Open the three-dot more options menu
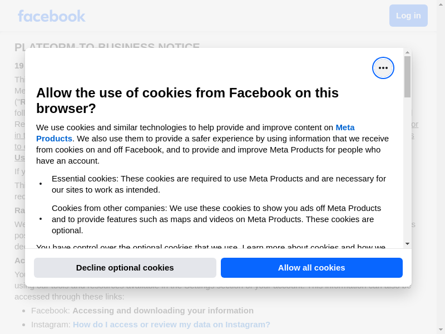445x334 pixels. tap(383, 68)
